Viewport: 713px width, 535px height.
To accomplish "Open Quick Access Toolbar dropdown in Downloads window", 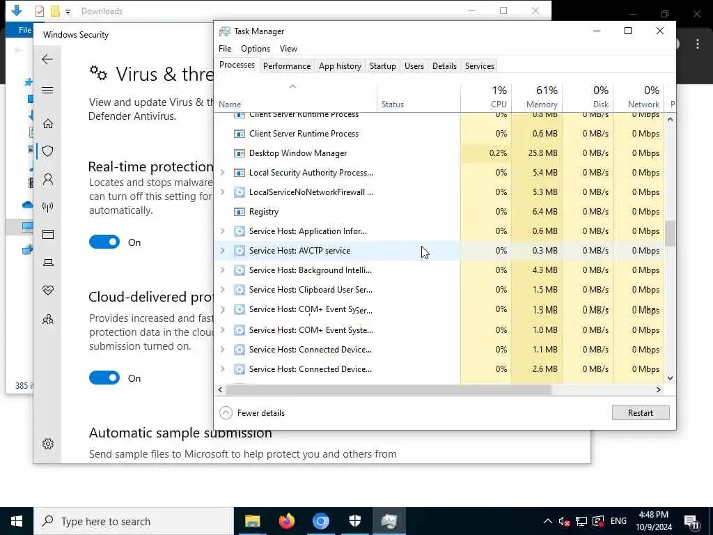I will (x=68, y=11).
